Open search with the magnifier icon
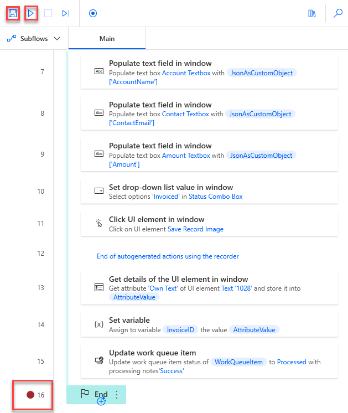Viewport: 348px width, 413px height. [x=338, y=13]
